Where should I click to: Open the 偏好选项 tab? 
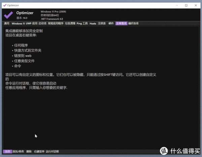133,24
